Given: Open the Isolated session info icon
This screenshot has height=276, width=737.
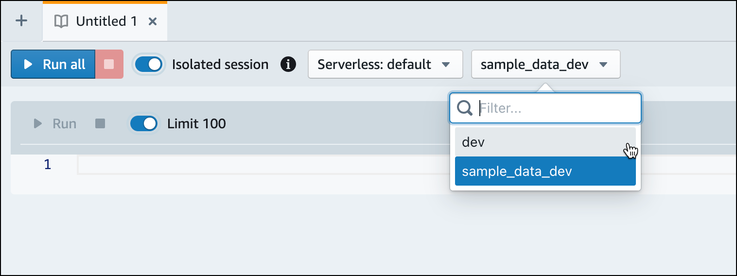Looking at the screenshot, I should click(x=288, y=64).
